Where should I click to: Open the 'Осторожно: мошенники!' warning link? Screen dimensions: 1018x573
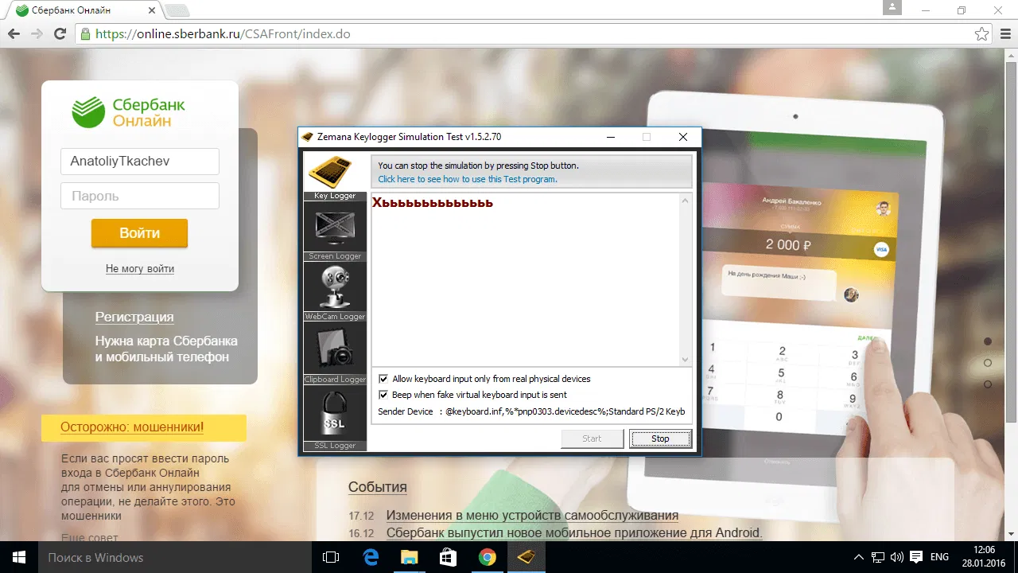pos(132,427)
